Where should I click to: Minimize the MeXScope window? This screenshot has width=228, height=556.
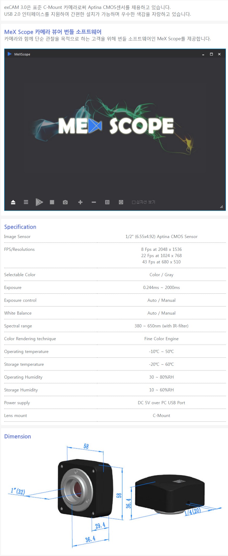click(x=203, y=54)
